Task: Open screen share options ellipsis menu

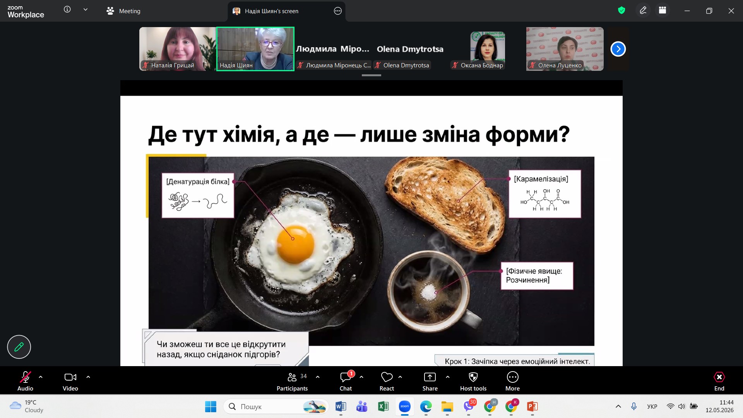Action: click(338, 11)
